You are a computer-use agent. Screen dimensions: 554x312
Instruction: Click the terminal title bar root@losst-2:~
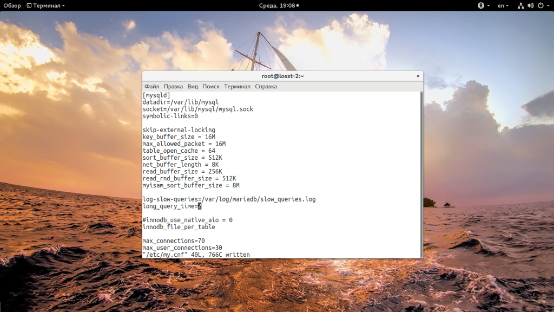[x=282, y=76]
